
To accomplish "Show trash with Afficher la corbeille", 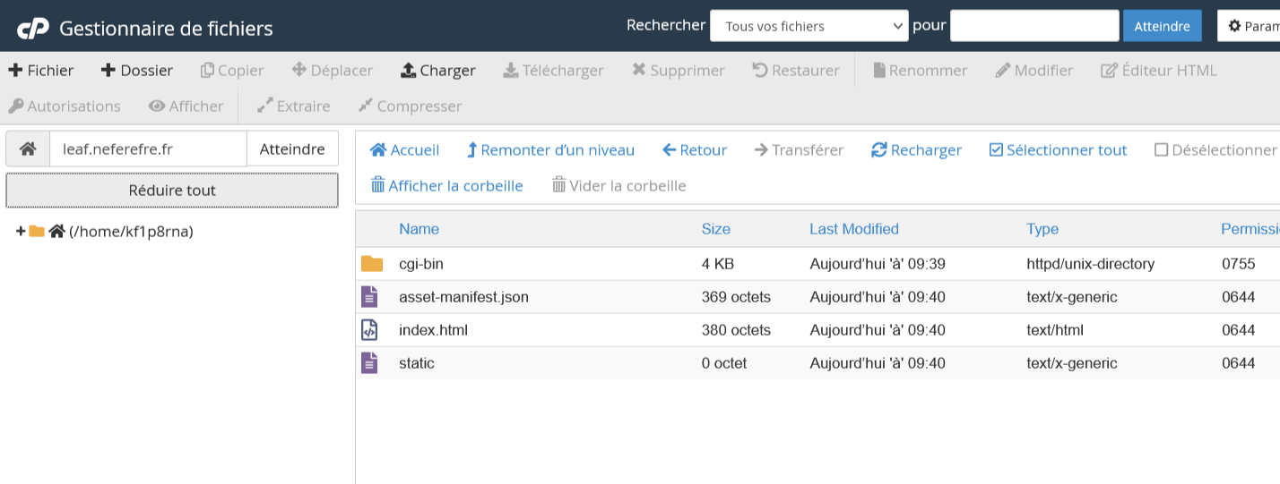I will click(x=446, y=186).
